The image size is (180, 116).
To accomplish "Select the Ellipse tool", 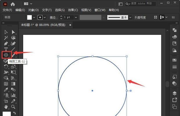I will 6,55.
